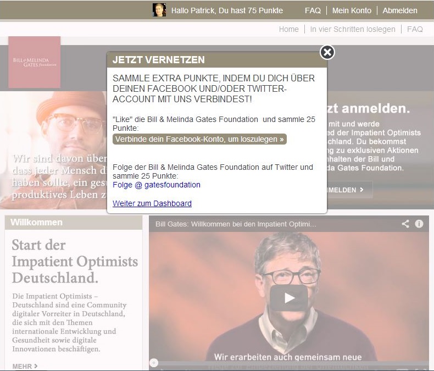Click MEHR link under welcome text
The image size is (434, 371).
(25, 366)
